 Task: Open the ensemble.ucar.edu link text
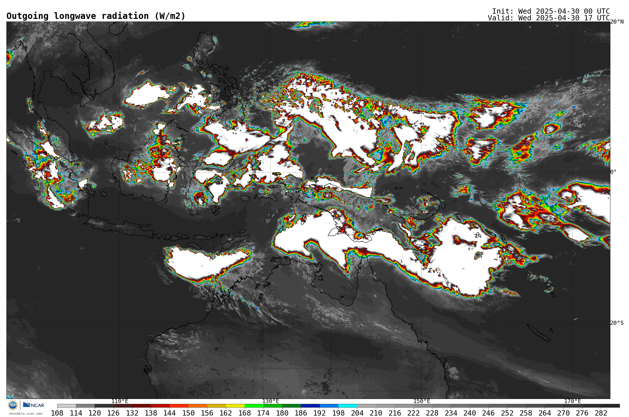tap(26, 414)
